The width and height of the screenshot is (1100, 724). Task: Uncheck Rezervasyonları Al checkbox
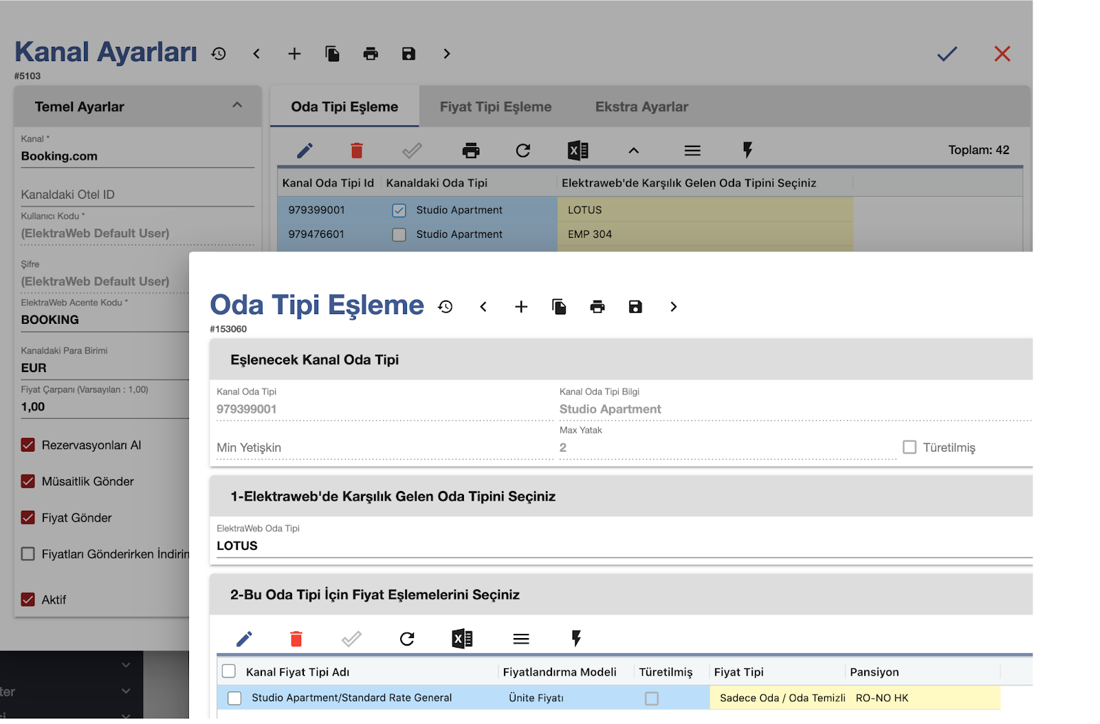click(x=28, y=446)
